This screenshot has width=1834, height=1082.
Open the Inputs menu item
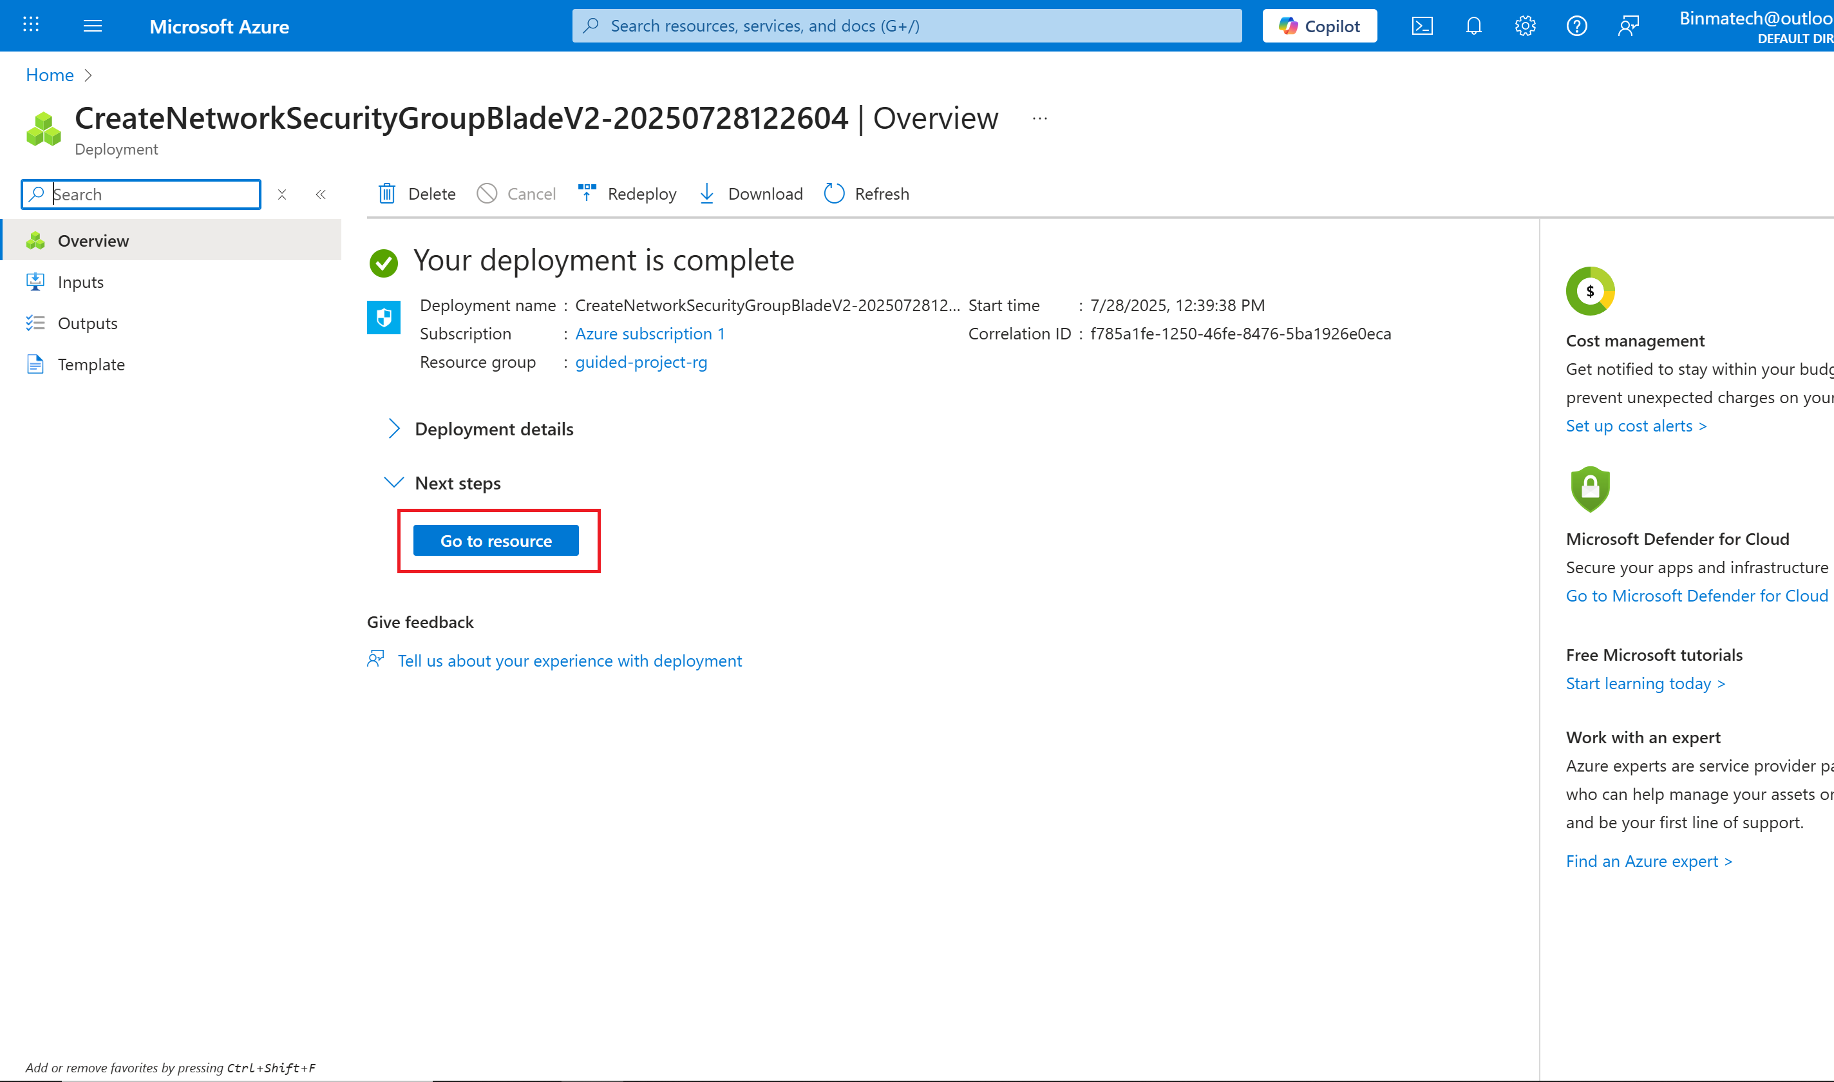coord(81,282)
